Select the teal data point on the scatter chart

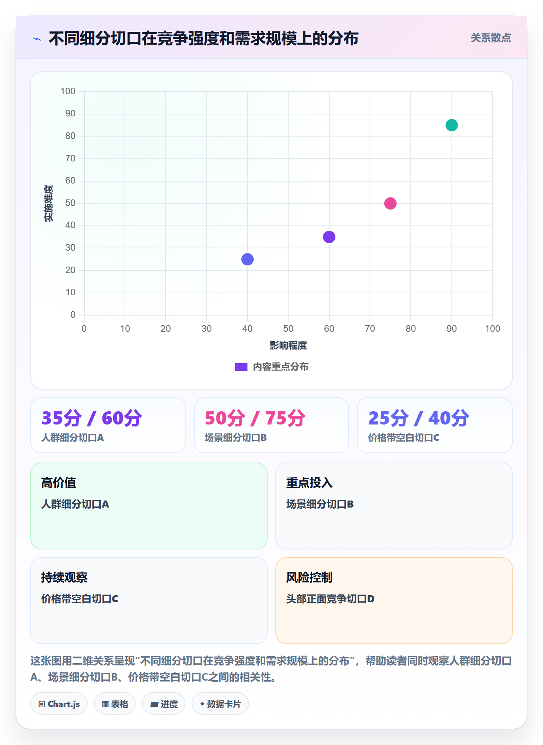pos(451,125)
